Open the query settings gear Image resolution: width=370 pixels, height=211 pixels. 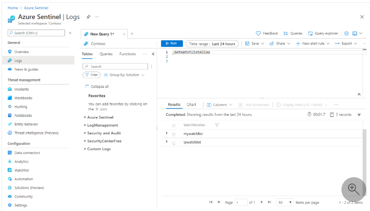pyautogui.click(x=346, y=33)
